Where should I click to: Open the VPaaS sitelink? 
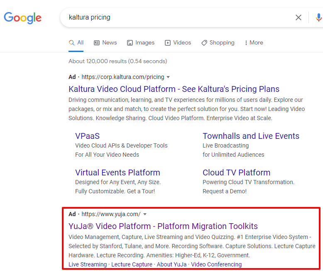[x=87, y=136]
